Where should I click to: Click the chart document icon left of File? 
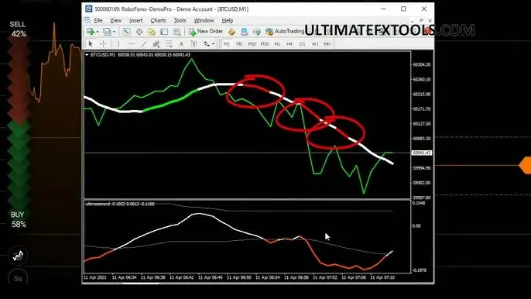pos(87,20)
